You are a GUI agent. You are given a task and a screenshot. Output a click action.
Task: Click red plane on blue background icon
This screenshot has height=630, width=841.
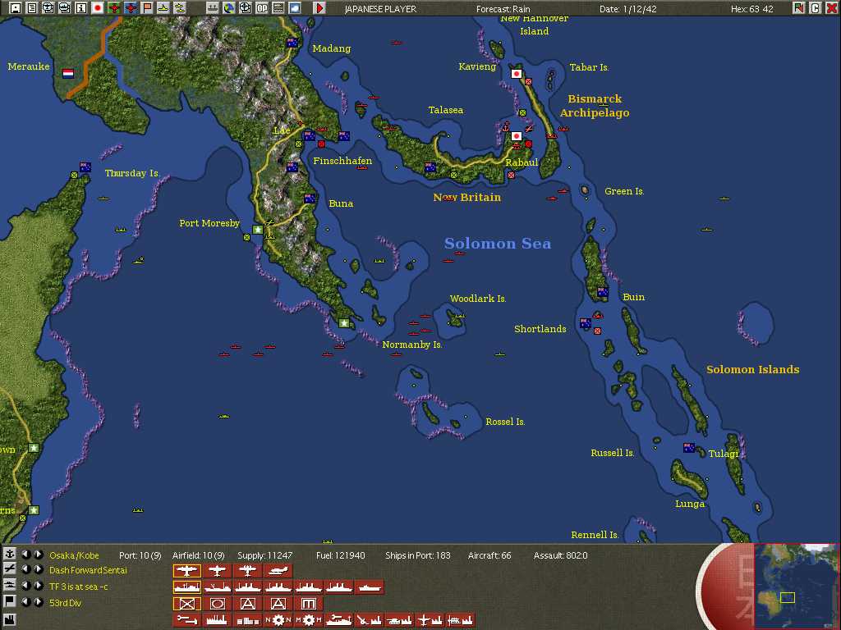tap(131, 8)
